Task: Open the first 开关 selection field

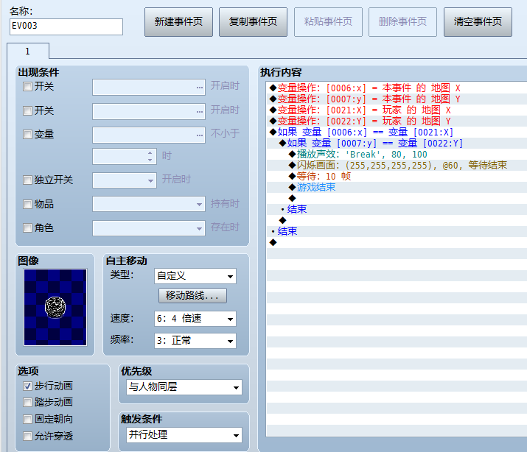Action: coord(149,88)
